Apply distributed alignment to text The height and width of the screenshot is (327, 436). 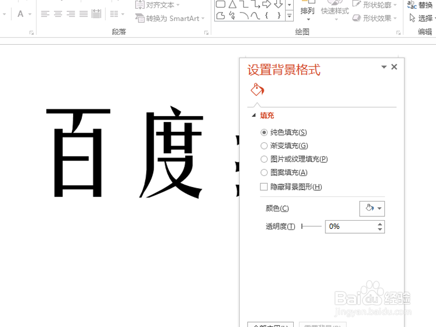tap(96, 14)
